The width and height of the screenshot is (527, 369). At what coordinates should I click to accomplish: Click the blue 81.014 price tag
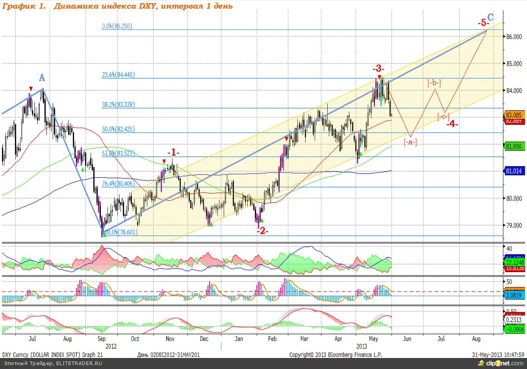pos(514,171)
